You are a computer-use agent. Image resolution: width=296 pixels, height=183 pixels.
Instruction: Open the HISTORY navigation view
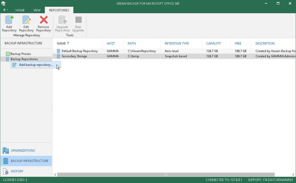26,171
